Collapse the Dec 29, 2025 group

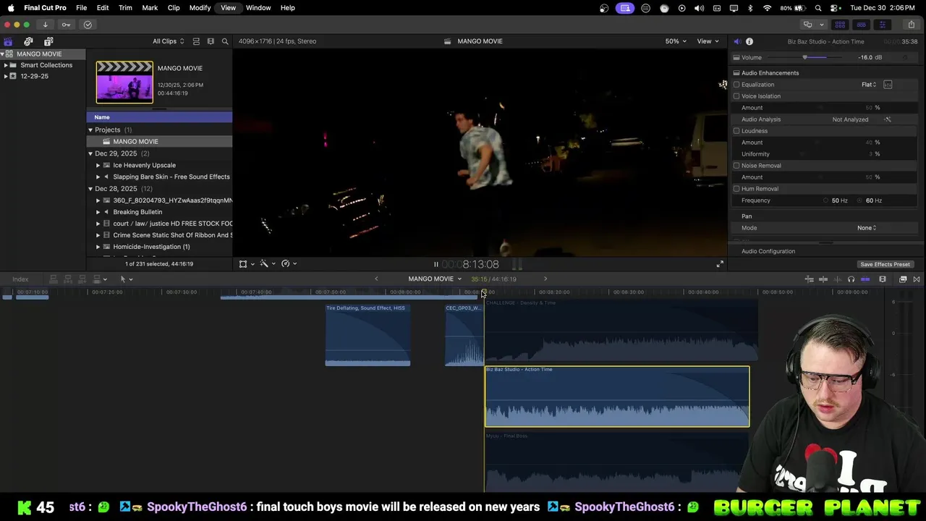[90, 153]
